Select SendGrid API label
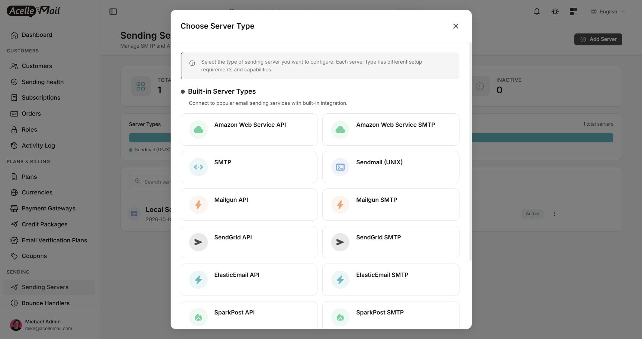642x339 pixels. (233, 238)
